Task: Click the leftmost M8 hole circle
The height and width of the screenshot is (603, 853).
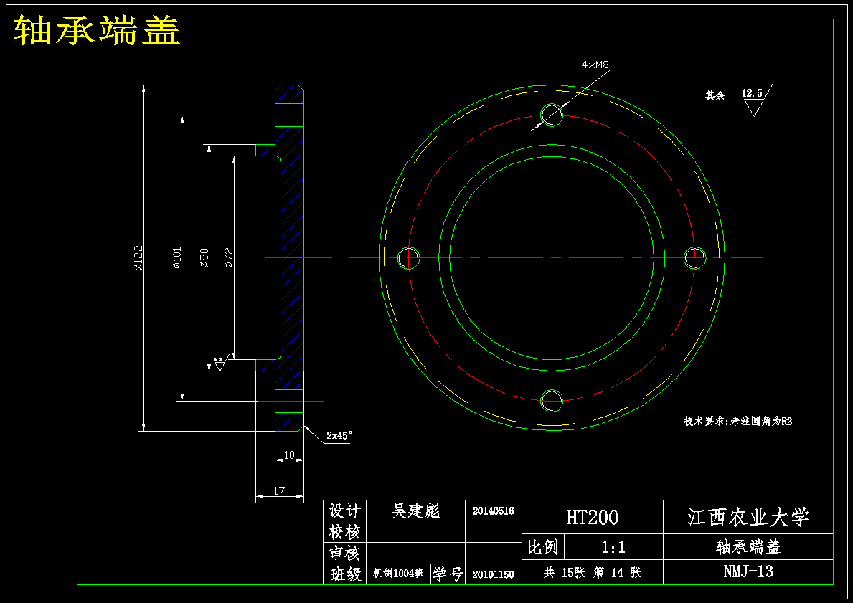Action: point(408,257)
